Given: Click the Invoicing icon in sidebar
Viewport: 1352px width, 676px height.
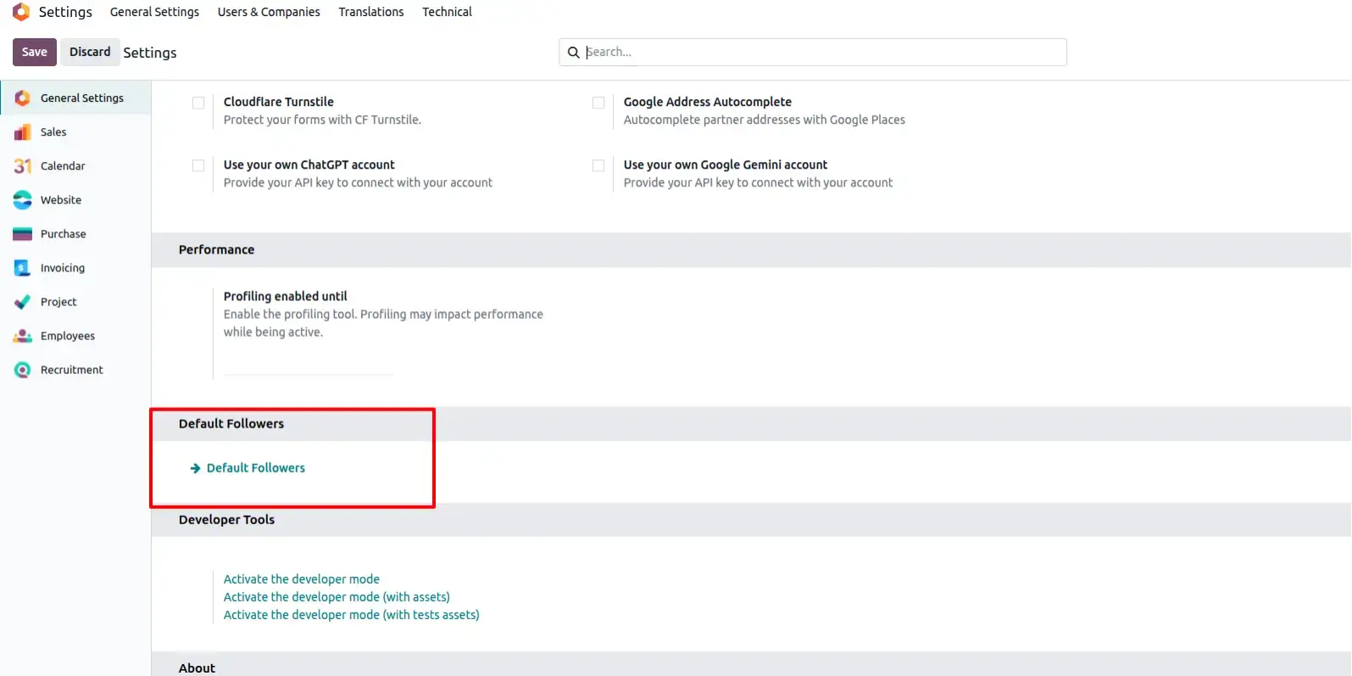Looking at the screenshot, I should click(23, 268).
